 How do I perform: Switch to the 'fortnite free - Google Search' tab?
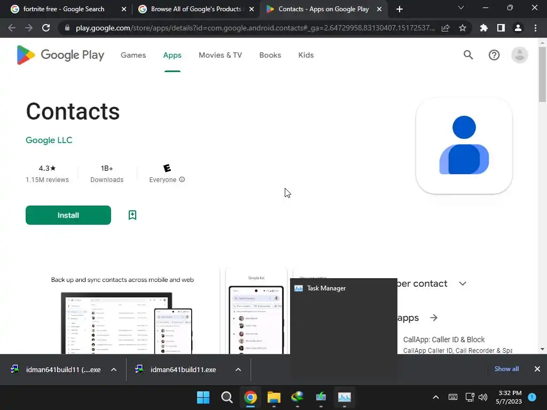point(64,9)
